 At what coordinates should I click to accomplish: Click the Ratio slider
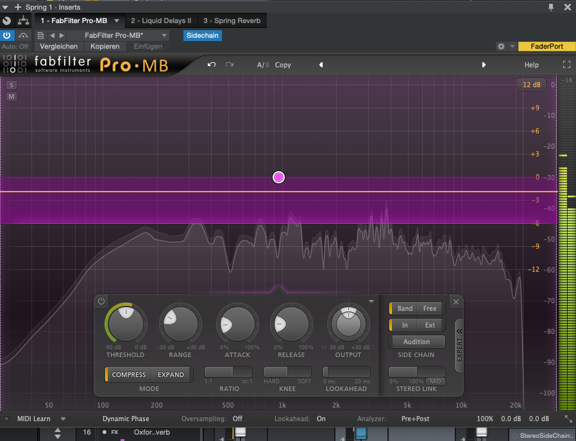tap(228, 372)
